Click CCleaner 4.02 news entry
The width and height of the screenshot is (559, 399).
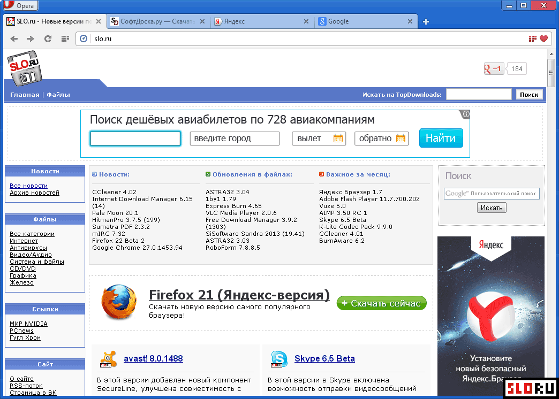[114, 192]
